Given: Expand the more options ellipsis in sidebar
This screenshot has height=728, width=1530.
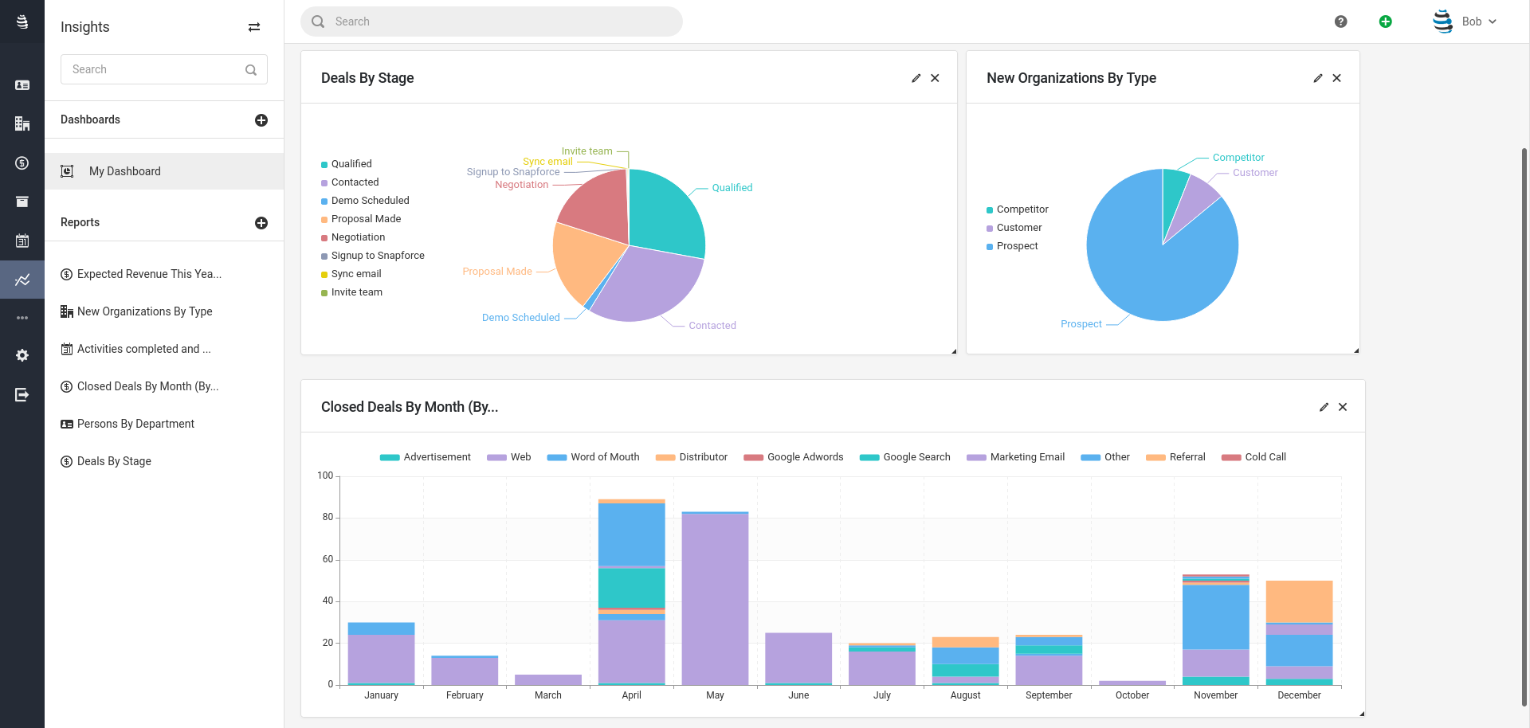Looking at the screenshot, I should coord(22,317).
